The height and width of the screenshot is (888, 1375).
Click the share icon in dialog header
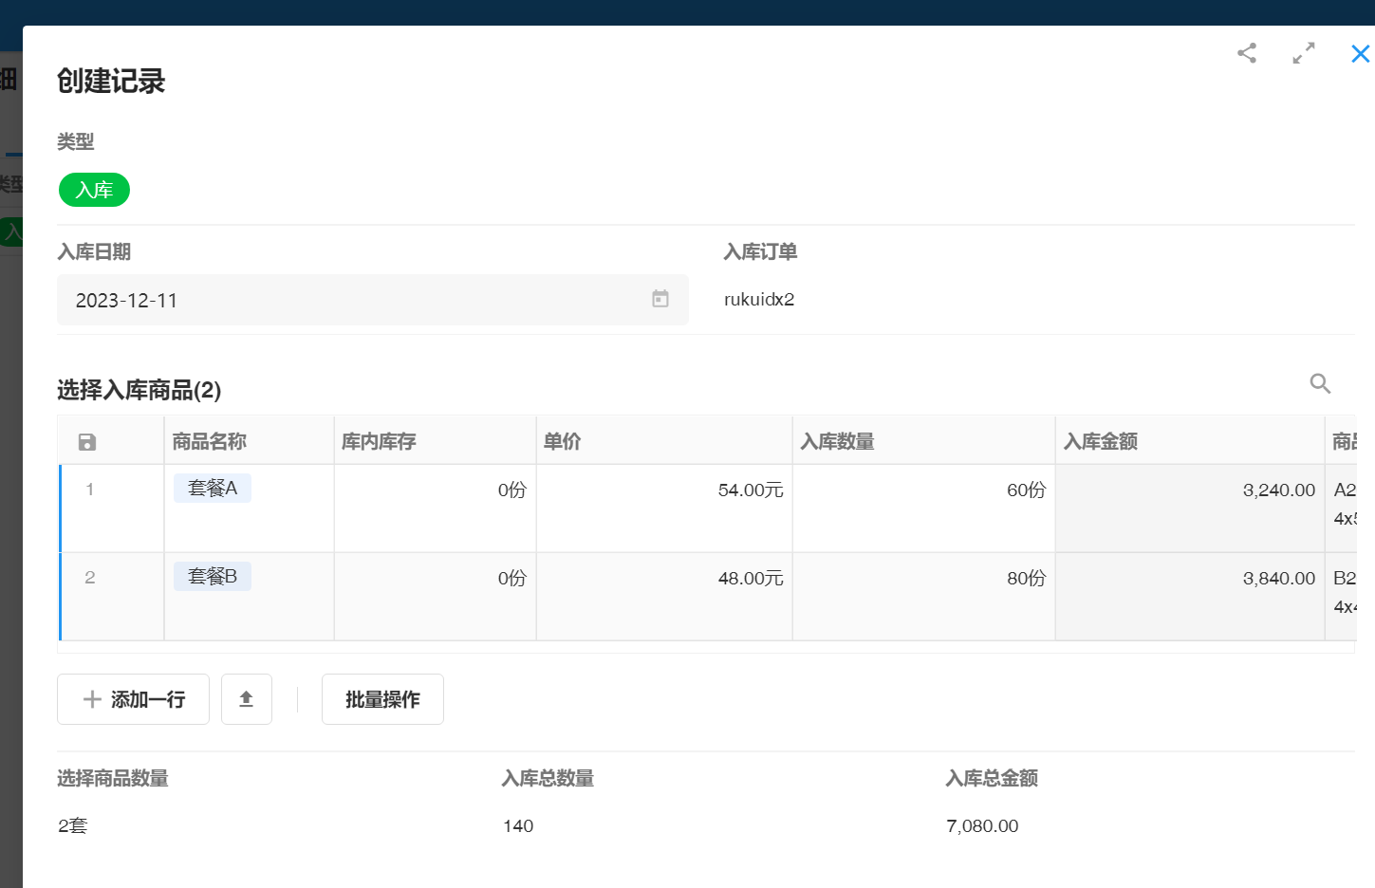[1247, 53]
